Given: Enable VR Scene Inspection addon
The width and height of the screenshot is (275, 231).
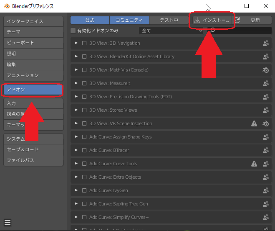Looking at the screenshot, I should click(84, 123).
